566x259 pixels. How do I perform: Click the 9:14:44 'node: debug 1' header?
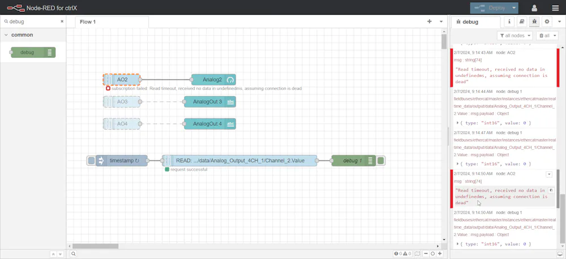click(509, 92)
